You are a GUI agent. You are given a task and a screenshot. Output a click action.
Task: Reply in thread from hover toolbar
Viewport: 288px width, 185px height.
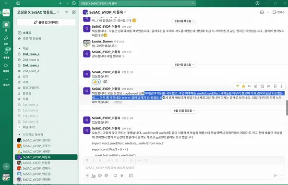(x=262, y=86)
